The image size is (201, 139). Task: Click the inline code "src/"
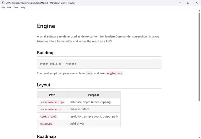[x=89, y=73]
